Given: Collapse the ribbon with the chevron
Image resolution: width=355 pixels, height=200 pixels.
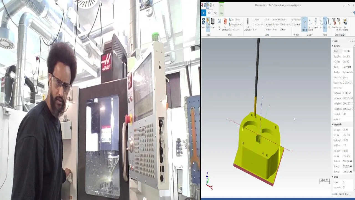Looking at the screenshot, I should click(x=351, y=12).
